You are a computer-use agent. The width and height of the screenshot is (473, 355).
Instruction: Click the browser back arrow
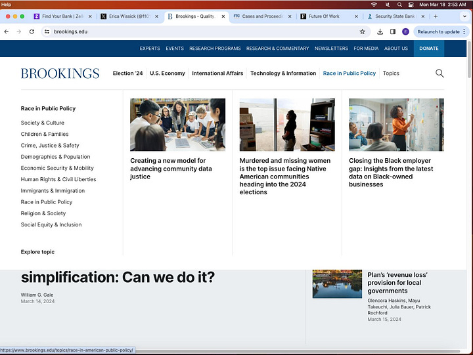pos(7,31)
